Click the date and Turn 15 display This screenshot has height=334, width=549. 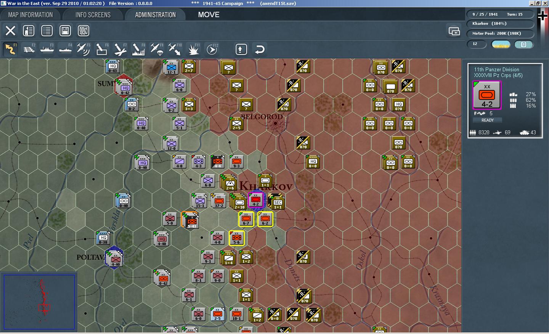pyautogui.click(x=500, y=14)
